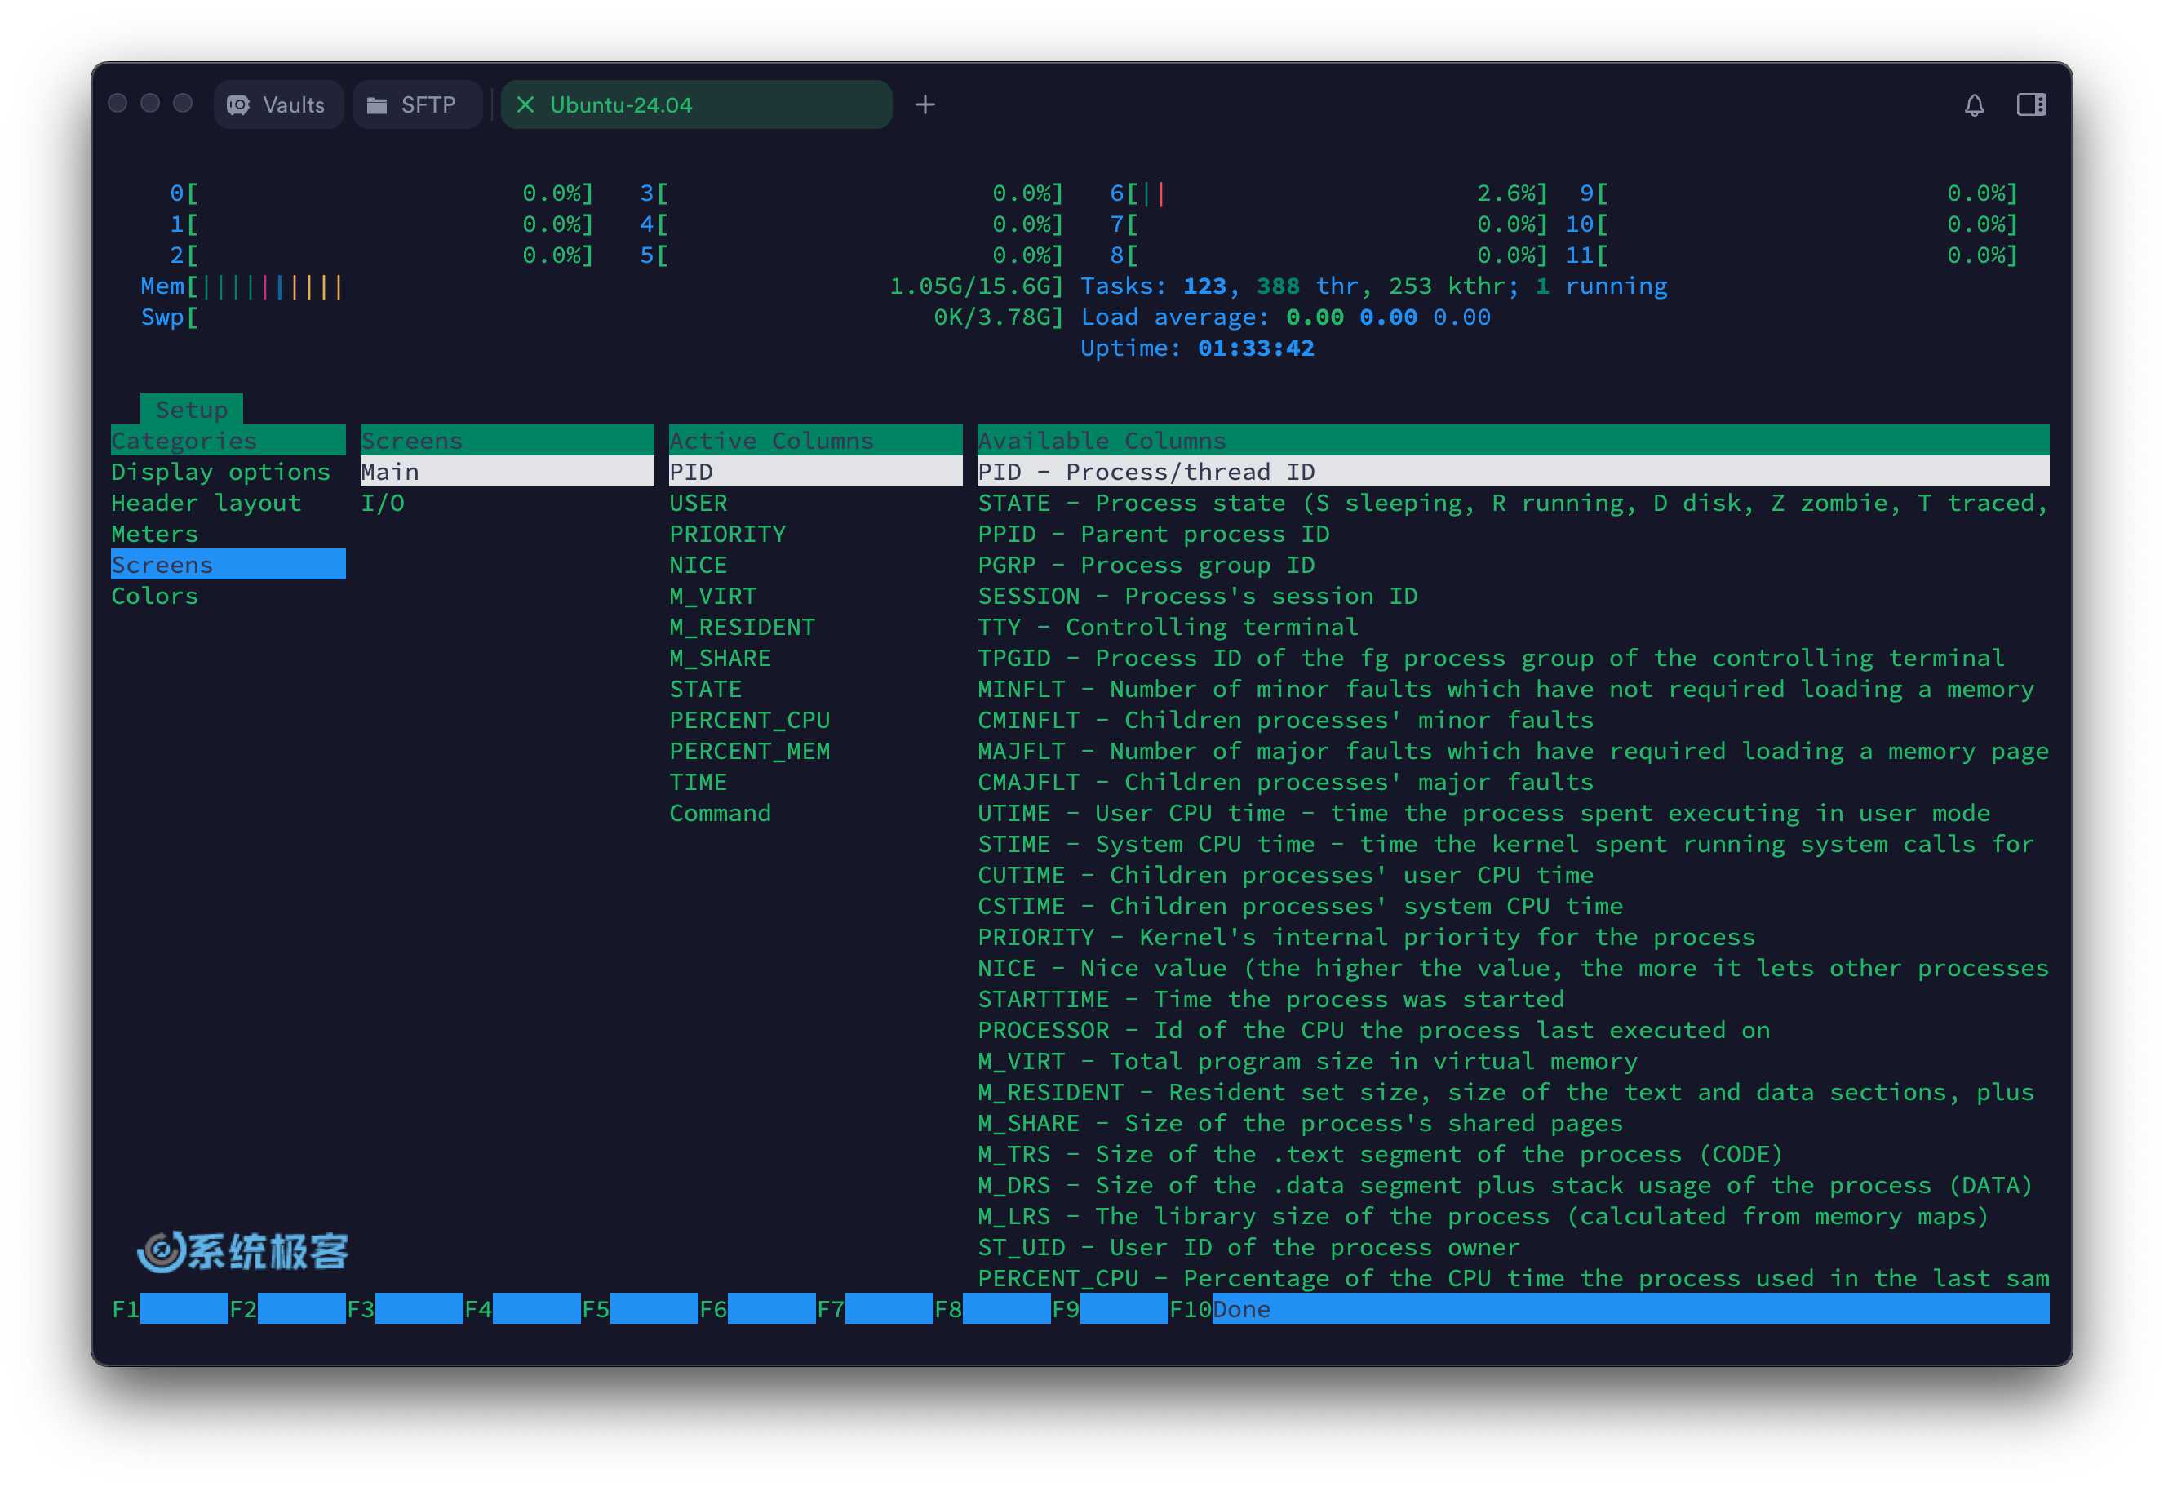Select the STARTTIME available column row

tap(1513, 1000)
